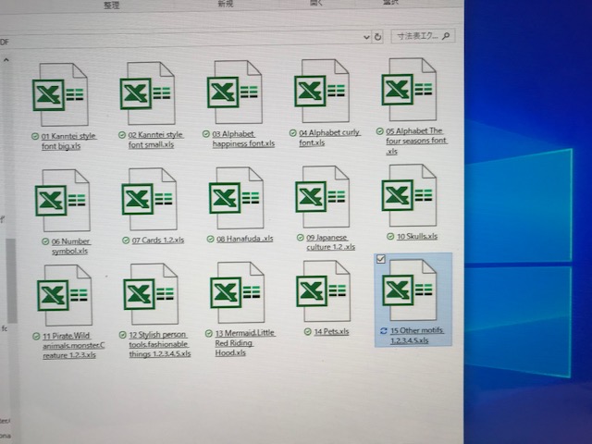592x444 pixels.
Task: Click file name 03 Alphabet happiness font.xls
Action: (x=243, y=139)
